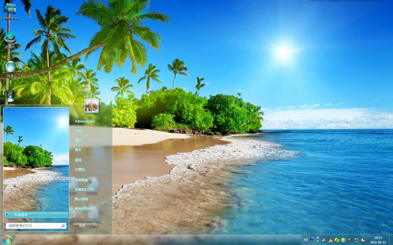Open the recycle bin desktop icon

click(10, 97)
